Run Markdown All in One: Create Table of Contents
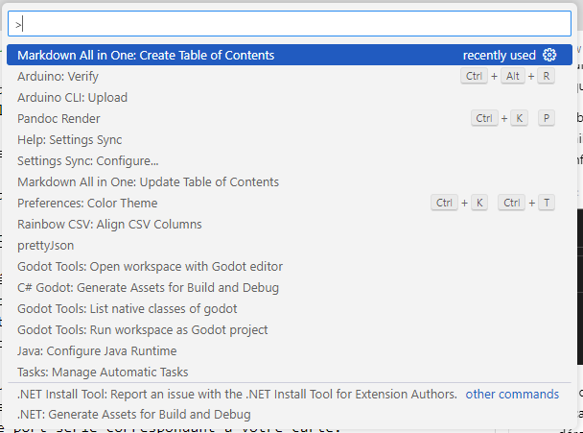 (x=146, y=56)
